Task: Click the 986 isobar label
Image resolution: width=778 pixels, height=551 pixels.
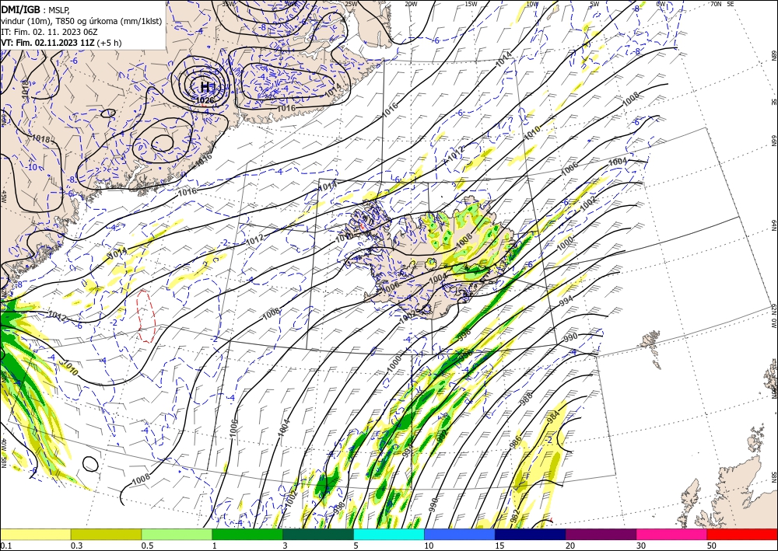Action: pos(516,441)
